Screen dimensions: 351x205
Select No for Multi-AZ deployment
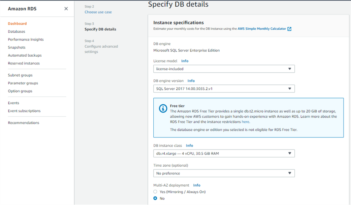(x=155, y=198)
